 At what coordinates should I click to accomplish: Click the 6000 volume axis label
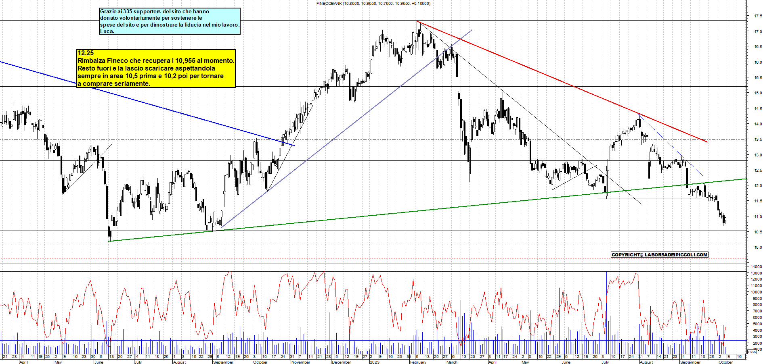click(x=757, y=318)
